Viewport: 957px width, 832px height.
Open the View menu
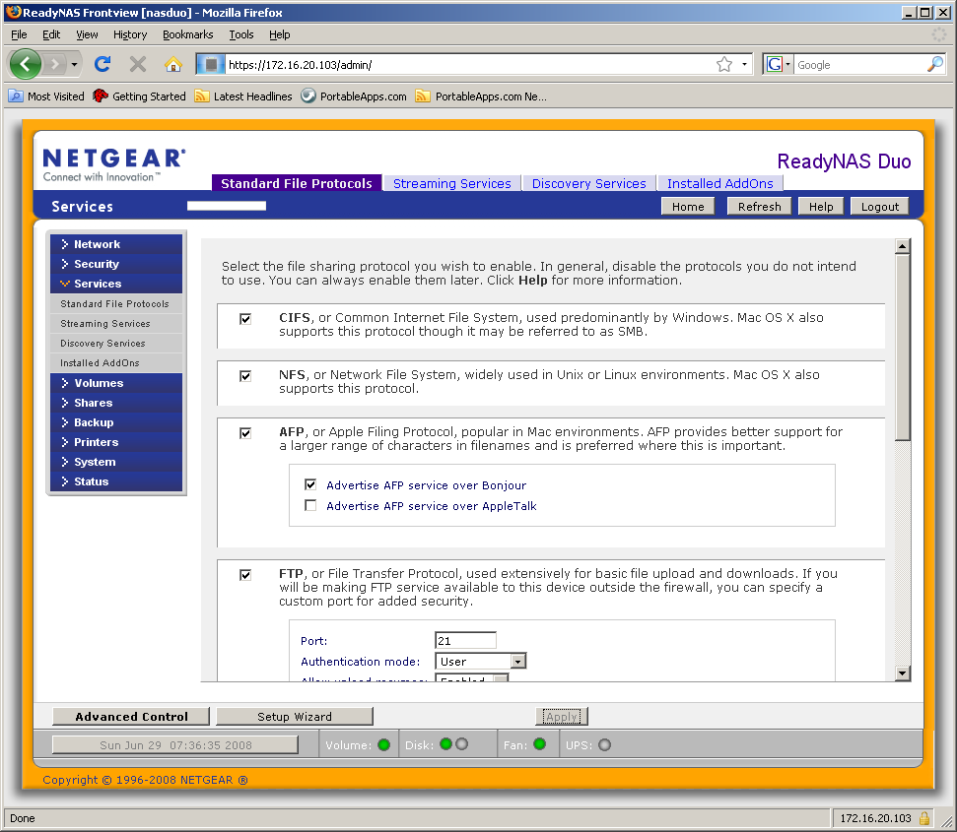pyautogui.click(x=87, y=34)
